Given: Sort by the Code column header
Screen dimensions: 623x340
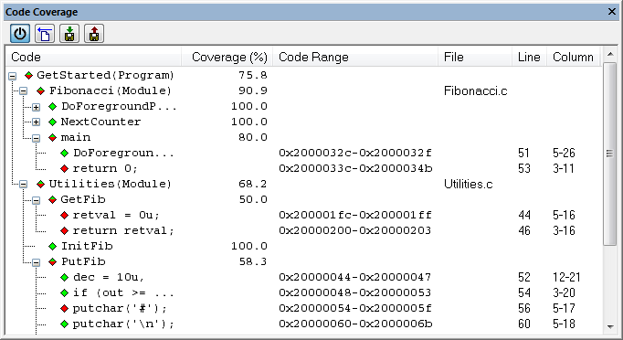Looking at the screenshot, I should coord(94,57).
